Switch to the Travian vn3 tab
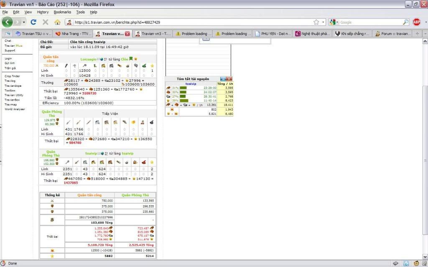 point(153,33)
